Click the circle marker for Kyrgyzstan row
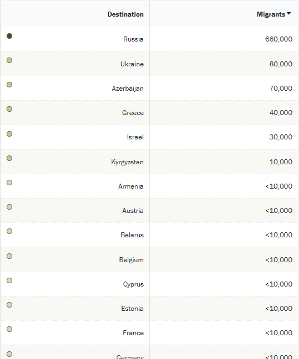The height and width of the screenshot is (359, 299). tap(9, 158)
